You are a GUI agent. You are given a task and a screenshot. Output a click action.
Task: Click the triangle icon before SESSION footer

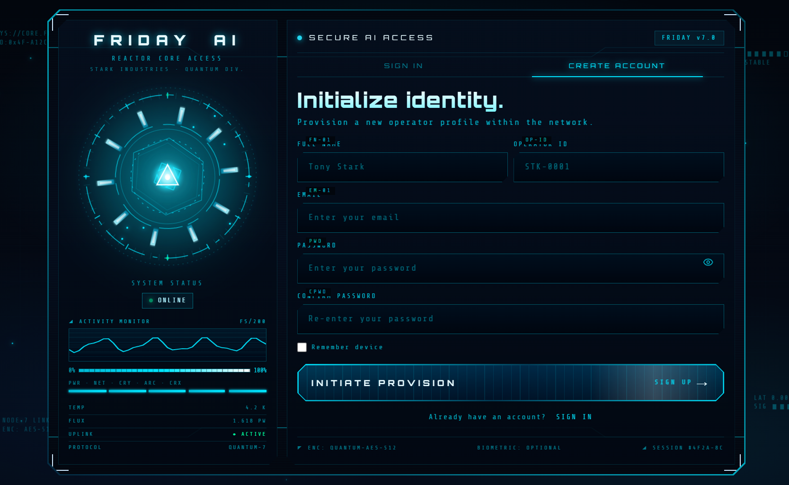coord(645,448)
